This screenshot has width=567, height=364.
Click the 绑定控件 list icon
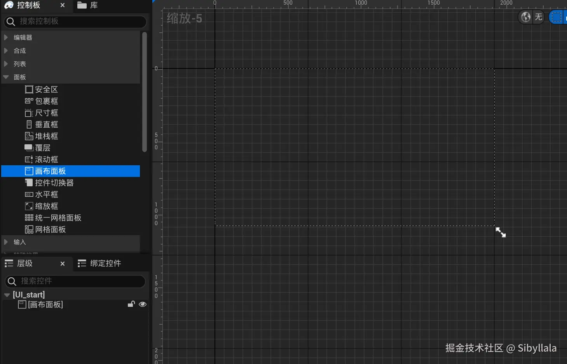coord(82,264)
